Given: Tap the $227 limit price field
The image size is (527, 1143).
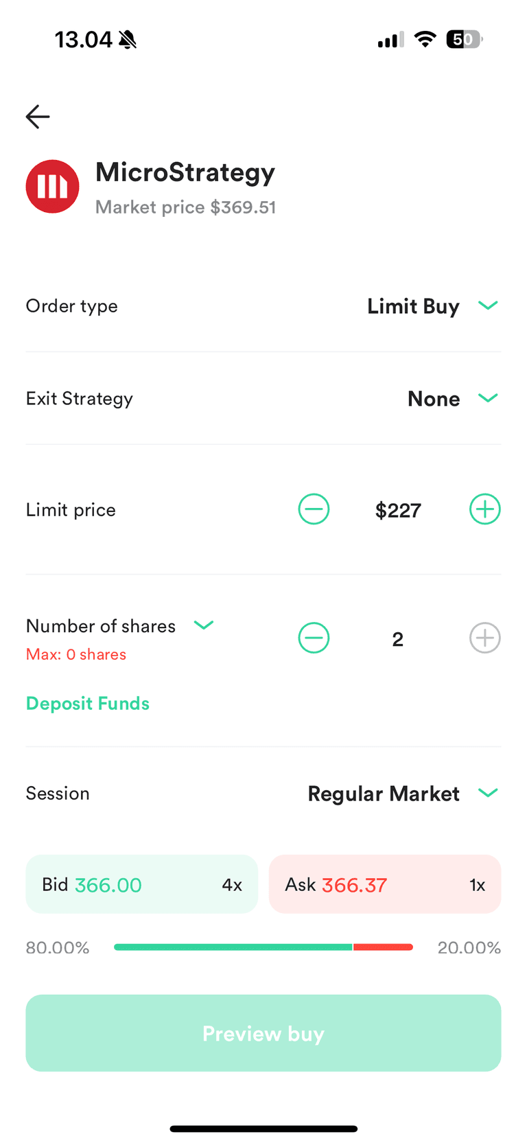Looking at the screenshot, I should (398, 511).
